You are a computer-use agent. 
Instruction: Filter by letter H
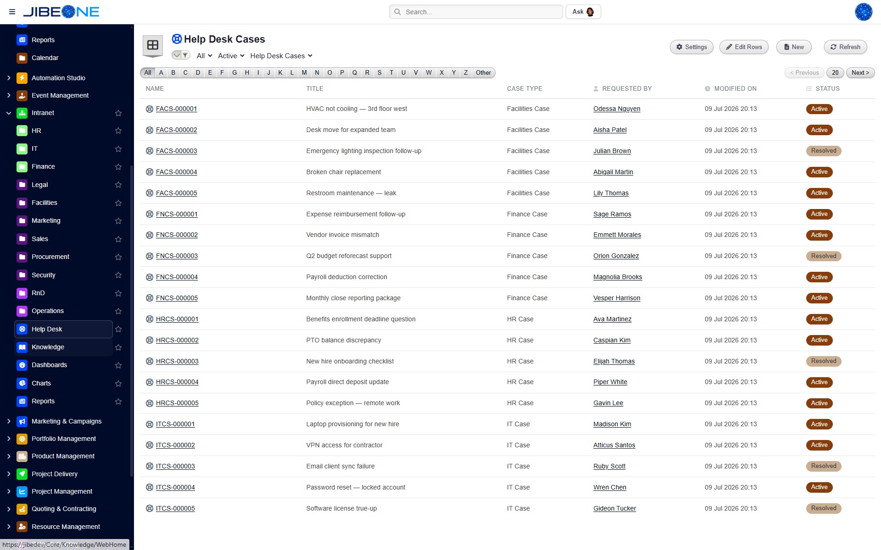tap(247, 72)
